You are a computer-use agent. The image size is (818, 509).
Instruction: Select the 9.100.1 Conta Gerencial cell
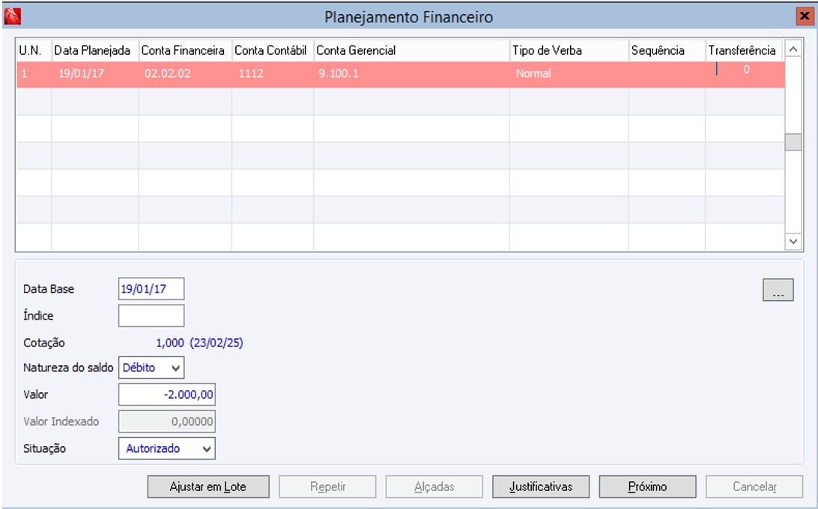coord(411,74)
